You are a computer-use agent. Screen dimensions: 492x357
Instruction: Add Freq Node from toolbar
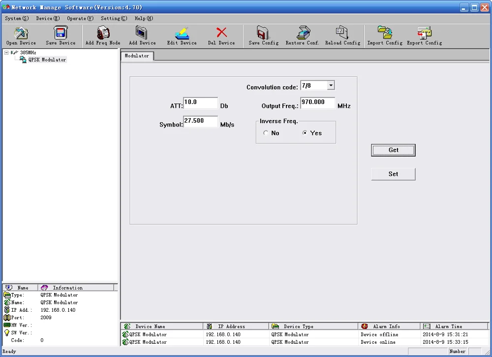coord(103,32)
